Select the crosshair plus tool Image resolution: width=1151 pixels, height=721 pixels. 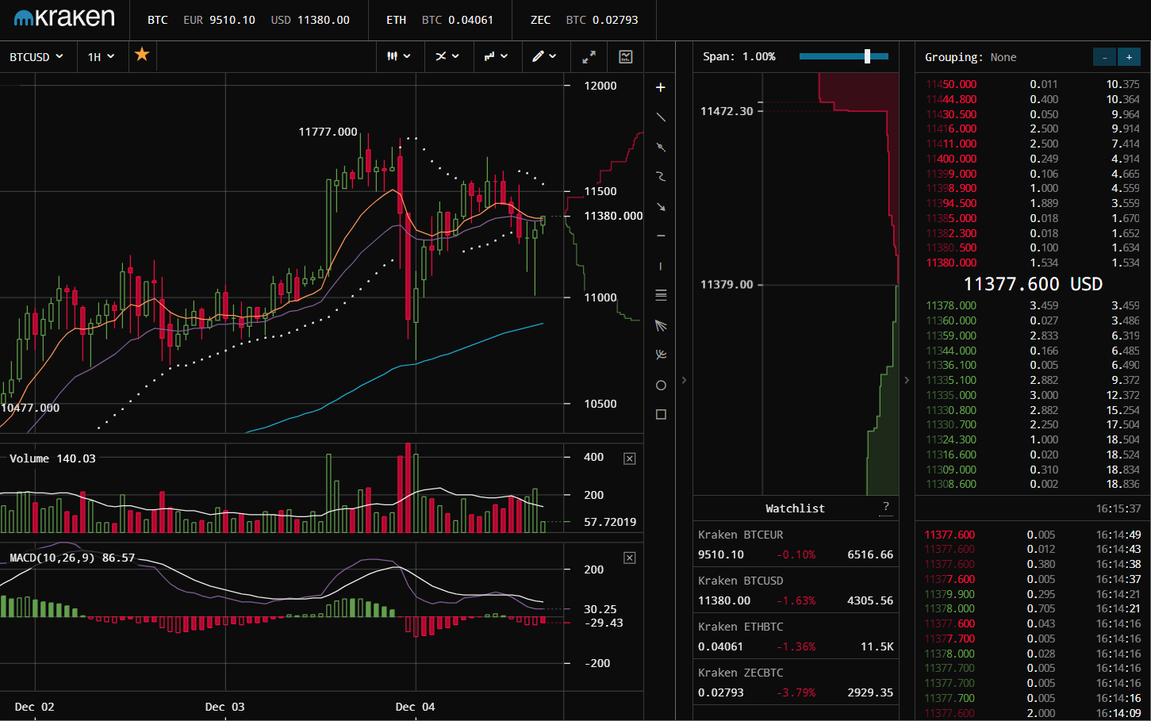coord(661,87)
